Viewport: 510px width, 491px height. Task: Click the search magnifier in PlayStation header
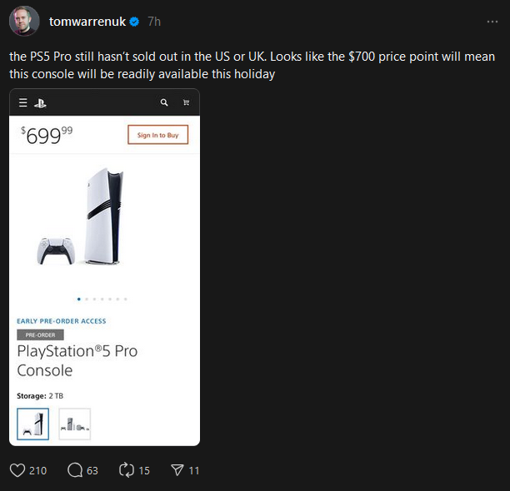click(164, 102)
